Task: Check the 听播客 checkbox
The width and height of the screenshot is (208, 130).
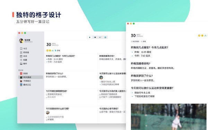Action: pyautogui.click(x=47, y=120)
